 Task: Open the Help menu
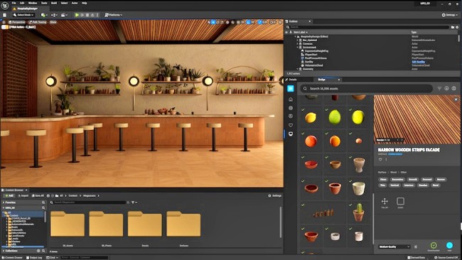(85, 3)
